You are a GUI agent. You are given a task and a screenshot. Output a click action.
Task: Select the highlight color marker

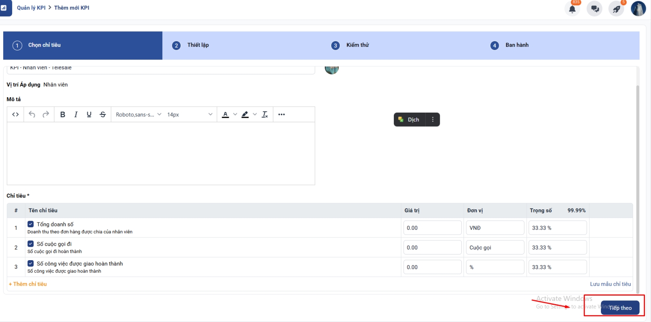point(245,115)
